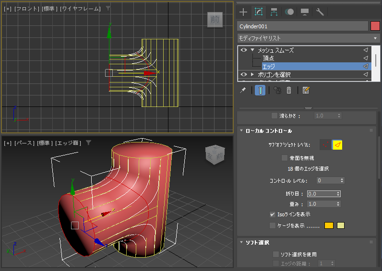Open the pale yellow cage color swatch
382x271 pixels.
click(341, 225)
